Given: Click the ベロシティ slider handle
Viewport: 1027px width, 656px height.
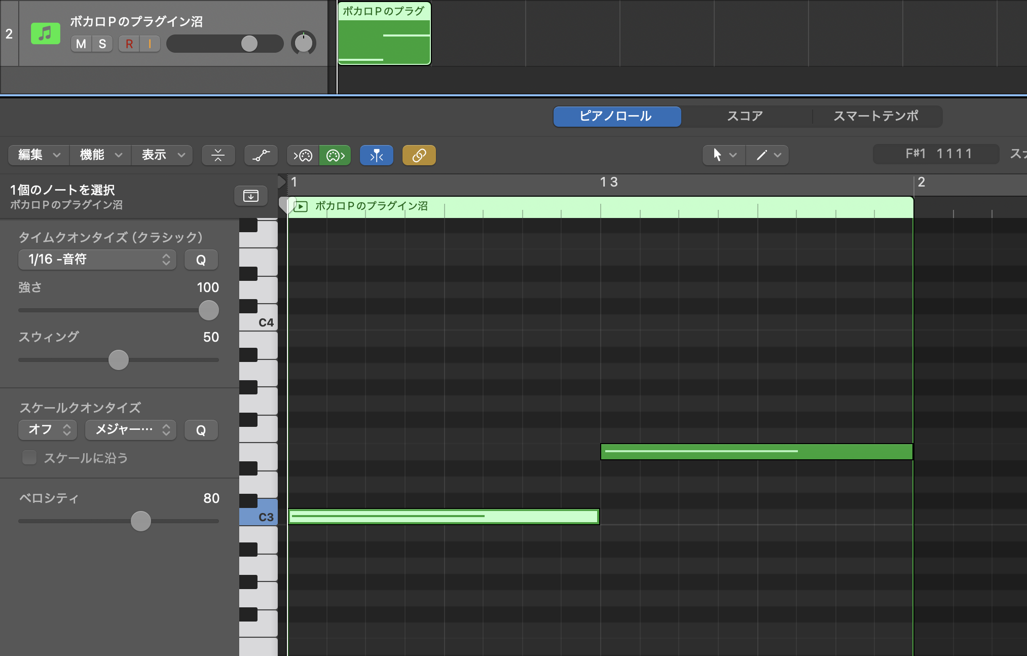Looking at the screenshot, I should [141, 521].
